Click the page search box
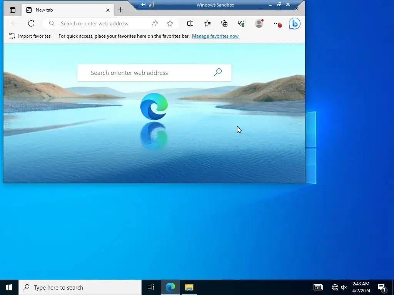 (x=154, y=73)
